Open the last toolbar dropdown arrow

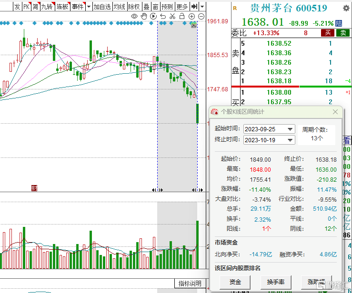coord(202,7)
